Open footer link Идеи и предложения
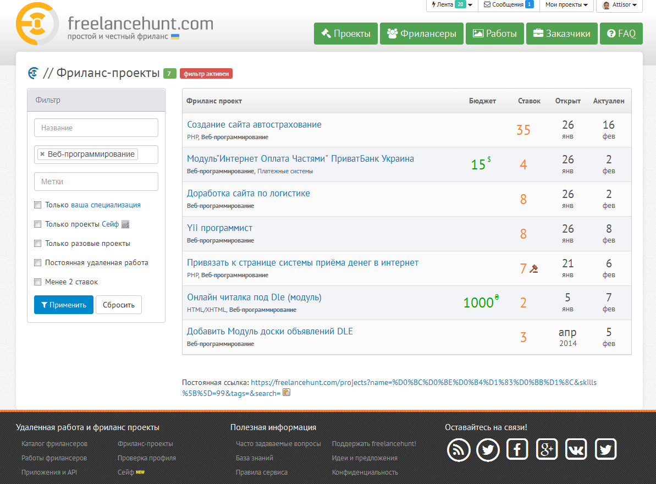This screenshot has width=656, height=484. [365, 458]
